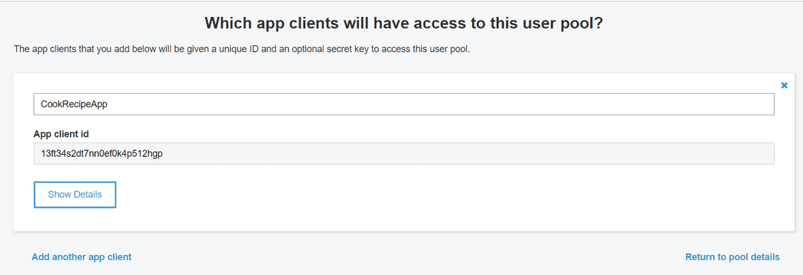Click the CookRecipeApp text inside the name box
This screenshot has width=803, height=275.
[74, 104]
